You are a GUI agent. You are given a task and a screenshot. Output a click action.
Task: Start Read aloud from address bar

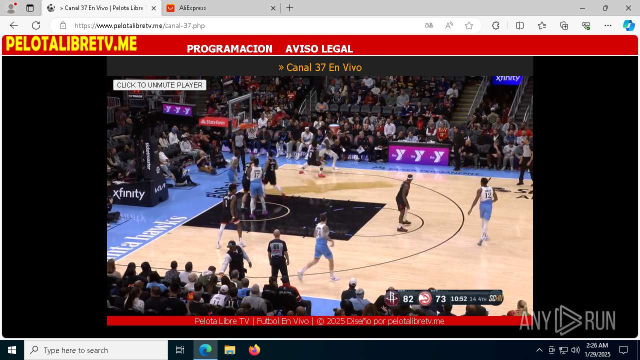pos(449,25)
